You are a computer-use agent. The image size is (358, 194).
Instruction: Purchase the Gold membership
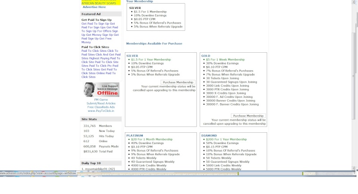[248, 116]
